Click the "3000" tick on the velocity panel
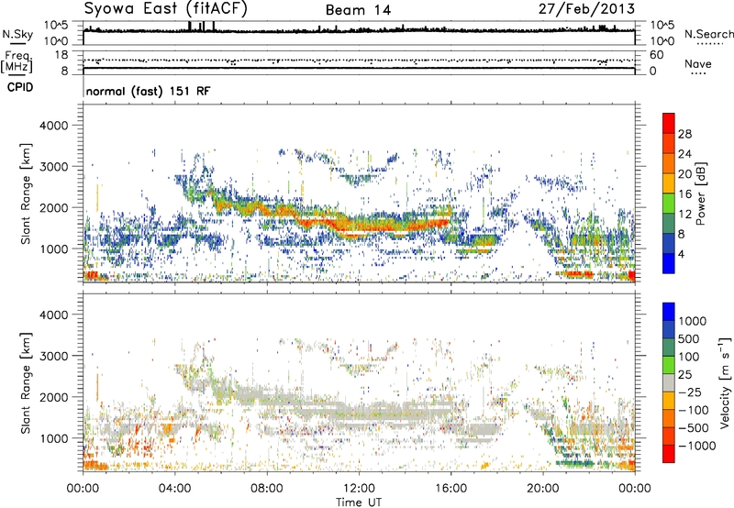 54,356
